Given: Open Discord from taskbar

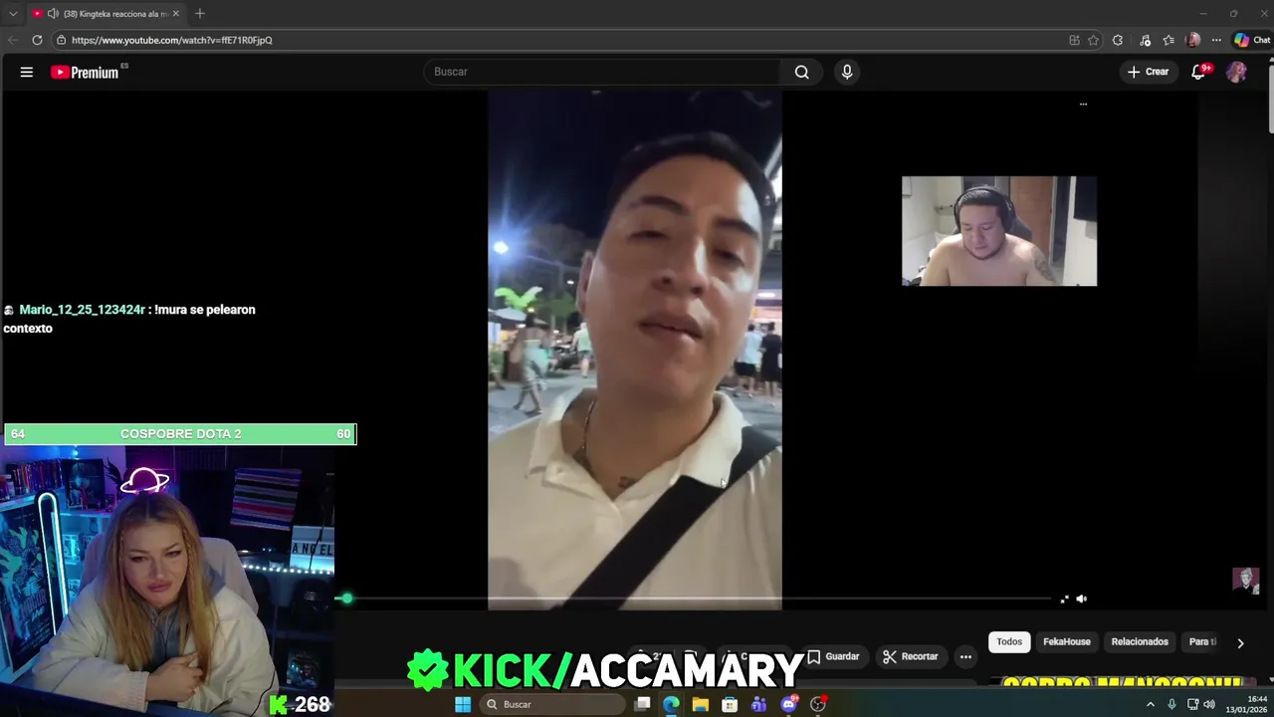Looking at the screenshot, I should [789, 704].
